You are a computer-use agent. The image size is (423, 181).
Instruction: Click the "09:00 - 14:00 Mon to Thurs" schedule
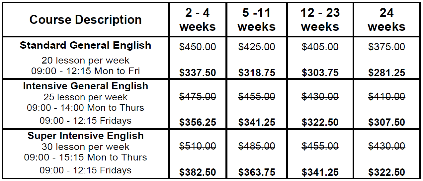coord(85,108)
